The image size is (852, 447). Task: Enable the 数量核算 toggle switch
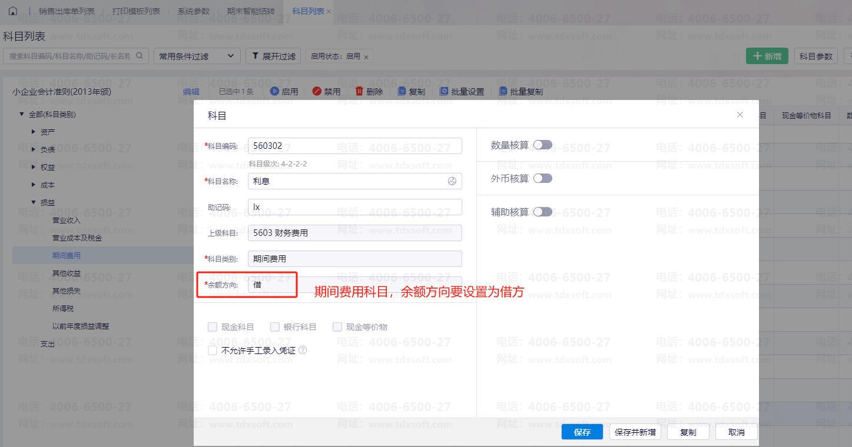[542, 145]
